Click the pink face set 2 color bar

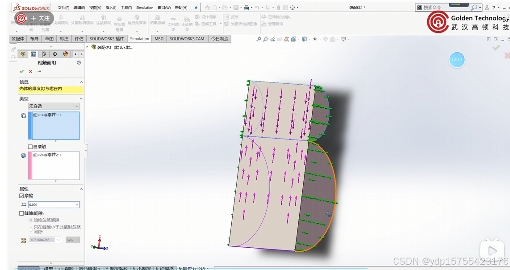[x=30, y=165]
